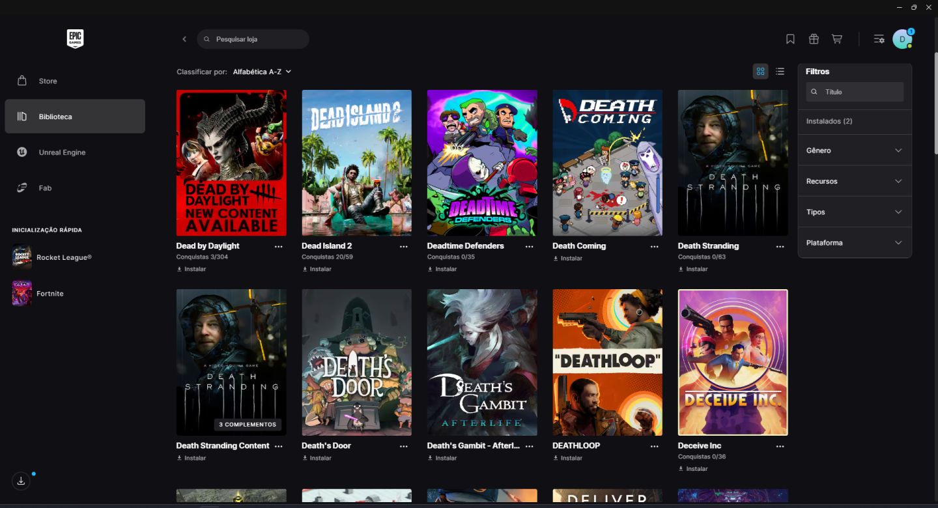Image resolution: width=938 pixels, height=508 pixels.
Task: Click Conquistas 0/36 under Deceive Inc
Action: tap(702, 457)
